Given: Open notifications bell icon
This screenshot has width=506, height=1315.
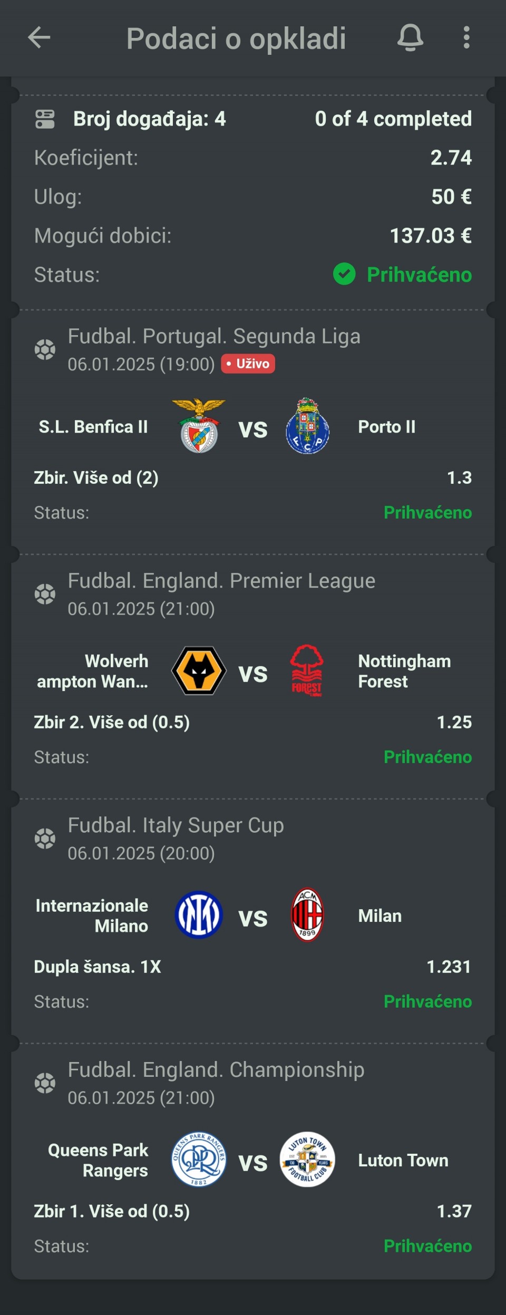Looking at the screenshot, I should pyautogui.click(x=410, y=38).
